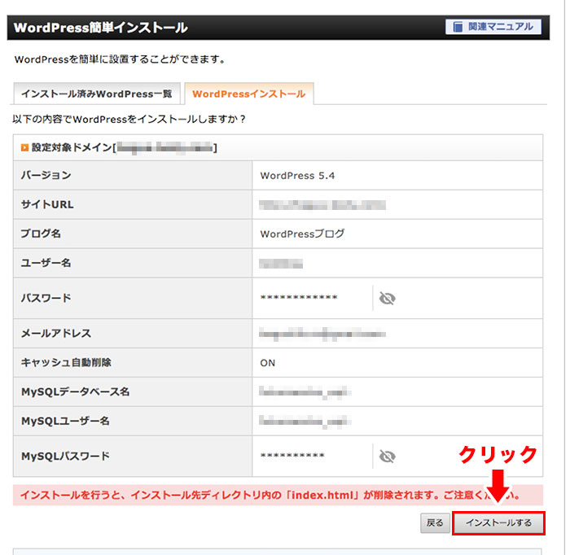Show the MySQLパスワード via eye icon
This screenshot has width=570, height=555.
click(387, 457)
